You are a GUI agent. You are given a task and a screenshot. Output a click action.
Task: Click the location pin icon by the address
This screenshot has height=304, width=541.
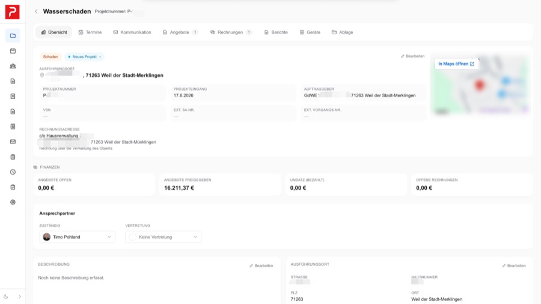[41, 75]
